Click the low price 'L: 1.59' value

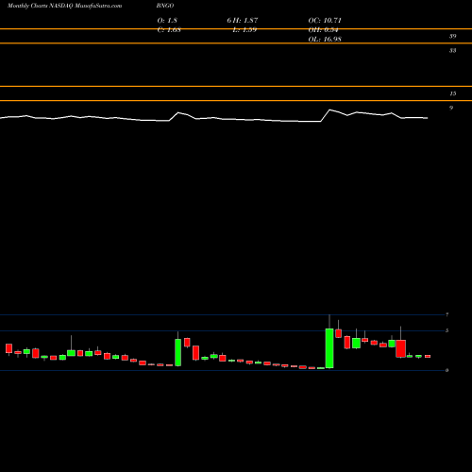click(244, 30)
